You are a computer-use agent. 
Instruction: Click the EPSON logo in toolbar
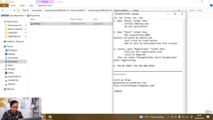pyautogui.click(x=5, y=16)
